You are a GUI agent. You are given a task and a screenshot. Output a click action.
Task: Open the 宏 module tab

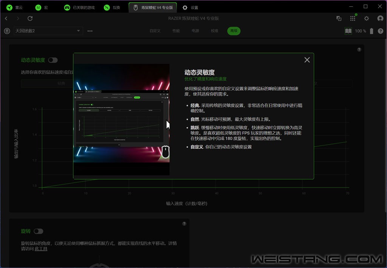(x=42, y=8)
